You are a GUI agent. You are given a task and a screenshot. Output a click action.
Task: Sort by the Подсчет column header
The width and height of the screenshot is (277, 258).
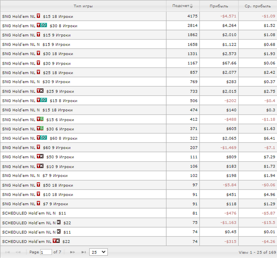tap(183, 6)
